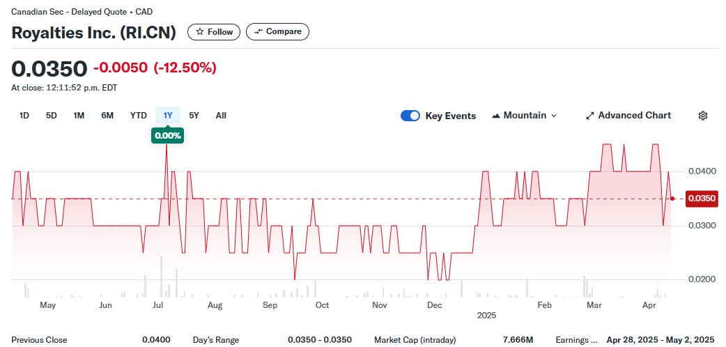Click the 0.00% performance badge

(168, 136)
